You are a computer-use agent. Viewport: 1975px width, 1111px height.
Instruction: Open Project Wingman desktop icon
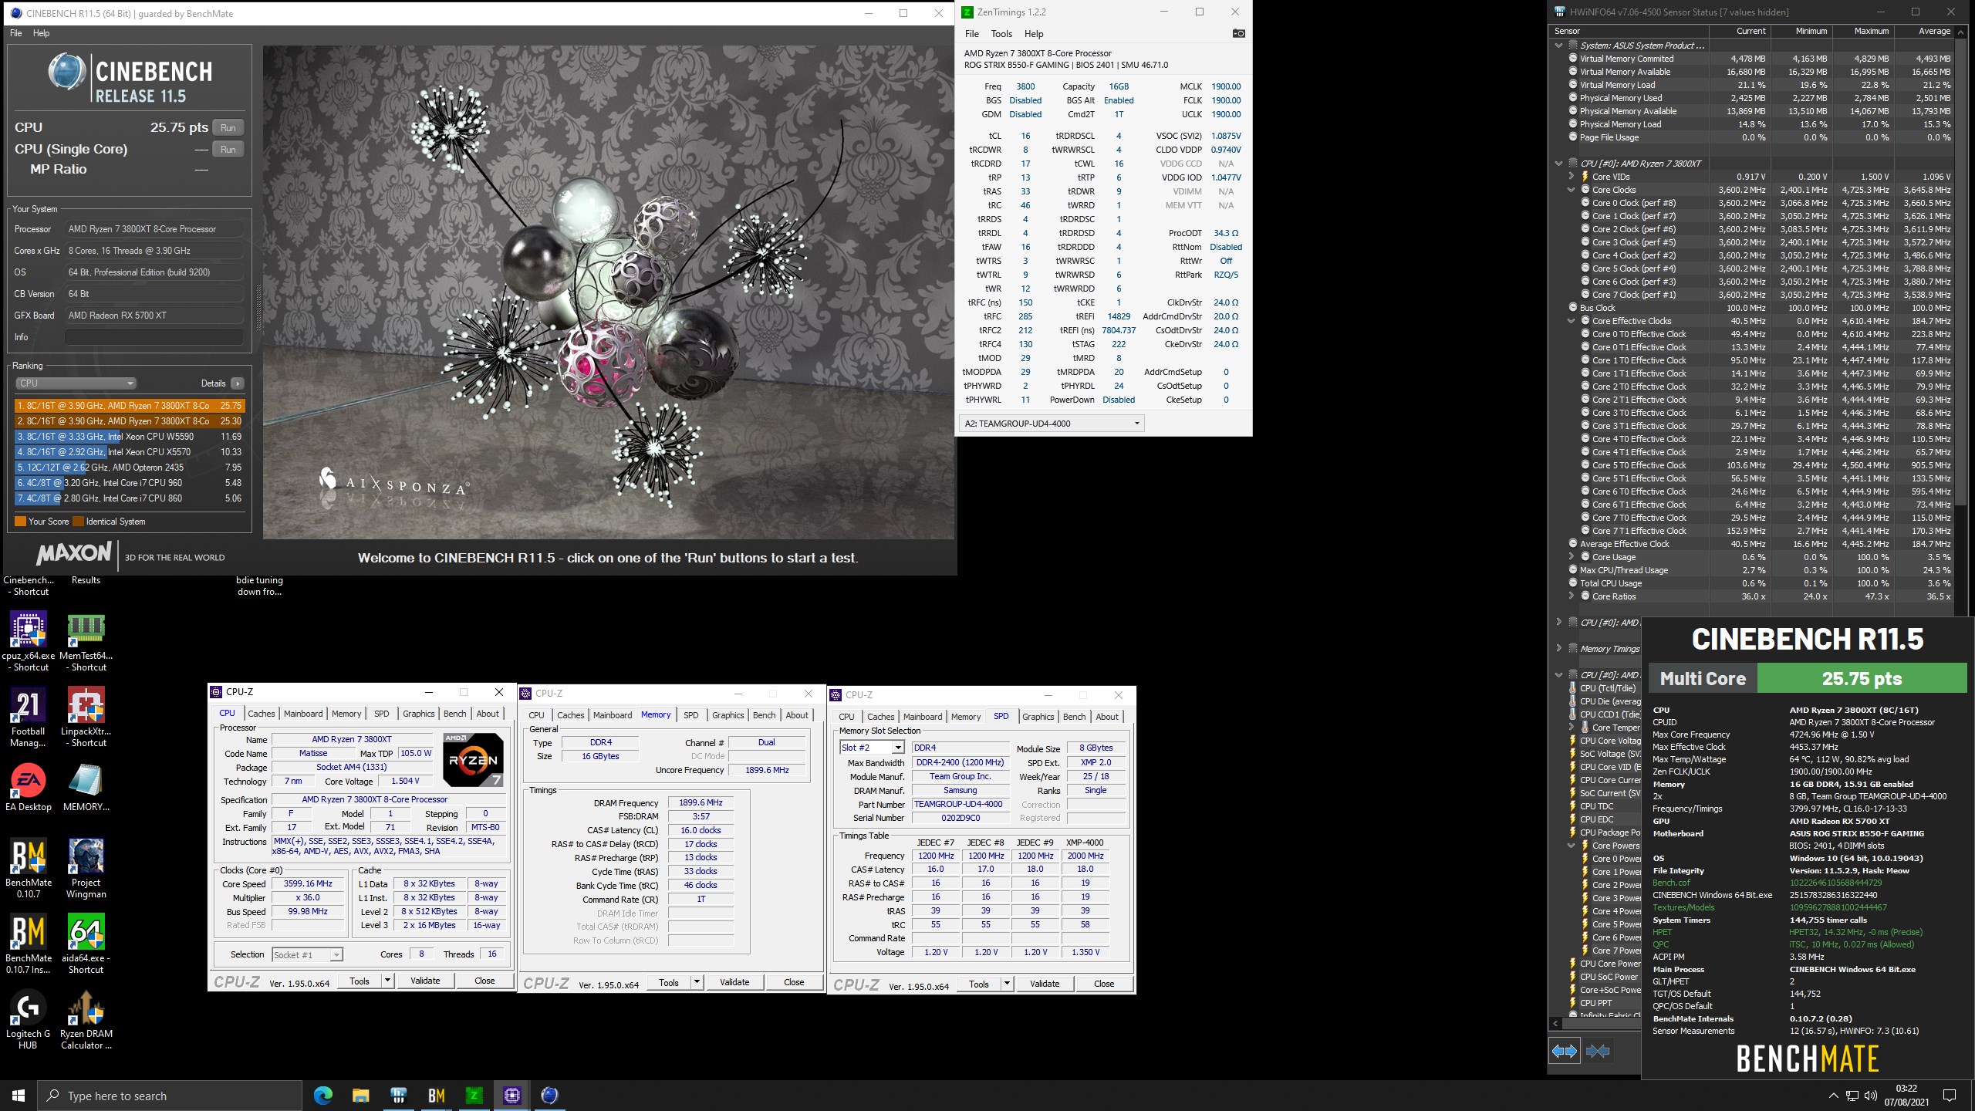click(x=86, y=867)
